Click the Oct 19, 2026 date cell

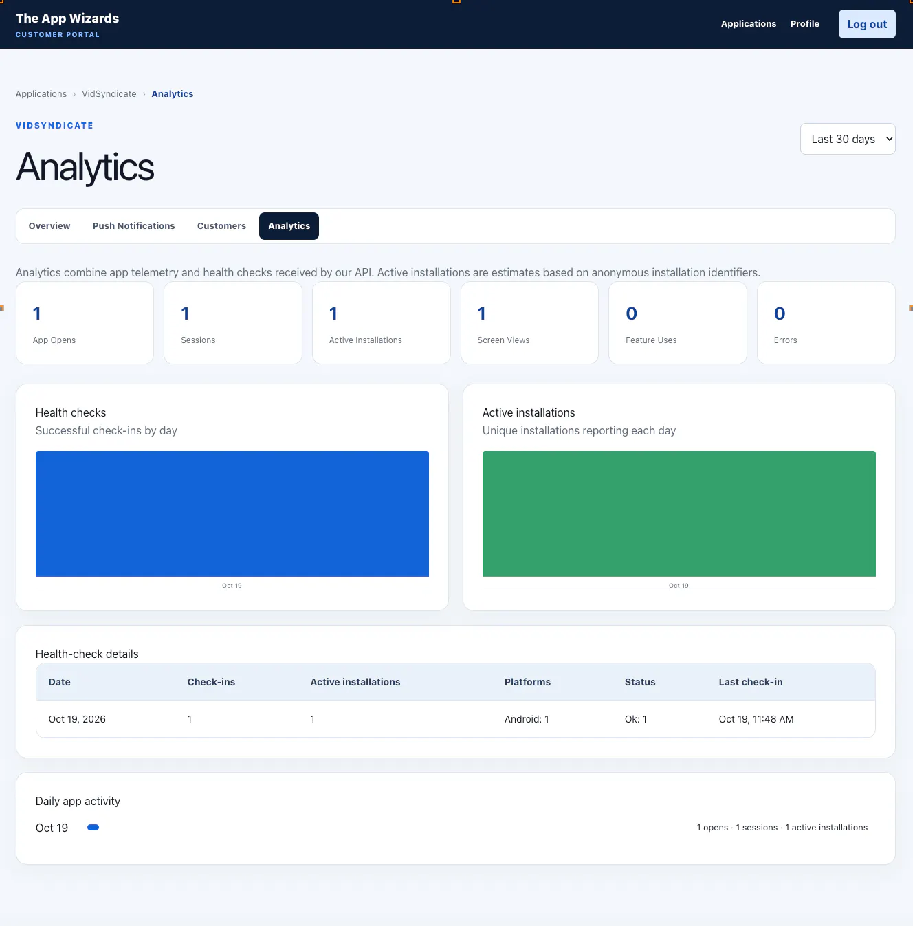(x=77, y=719)
